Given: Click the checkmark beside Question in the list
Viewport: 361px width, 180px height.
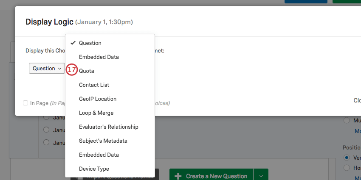Looking at the screenshot, I should click(73, 43).
